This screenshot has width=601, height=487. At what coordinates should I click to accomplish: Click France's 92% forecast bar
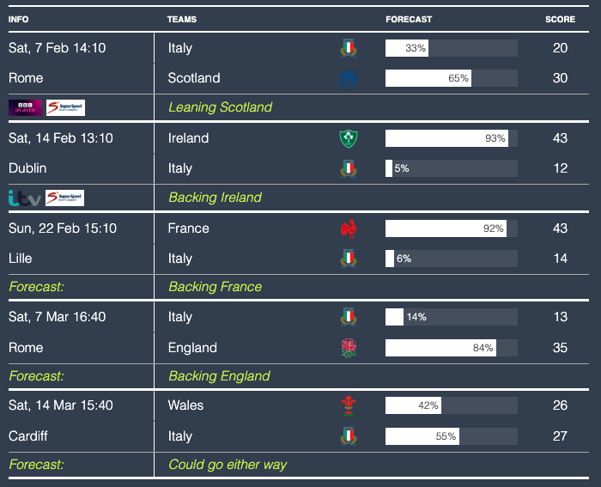tap(451, 228)
